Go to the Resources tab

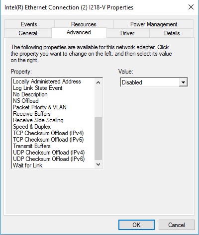[84, 24]
